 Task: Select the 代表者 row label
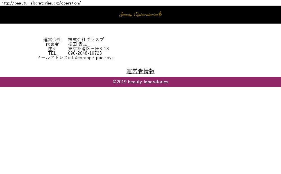click(52, 44)
